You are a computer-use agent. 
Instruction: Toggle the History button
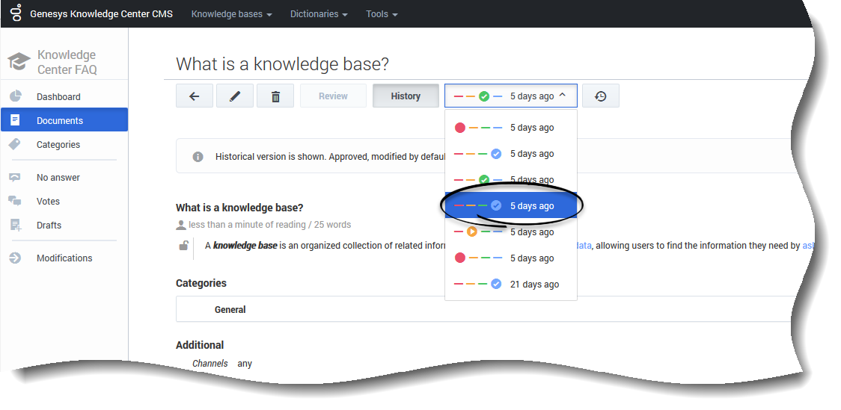406,96
